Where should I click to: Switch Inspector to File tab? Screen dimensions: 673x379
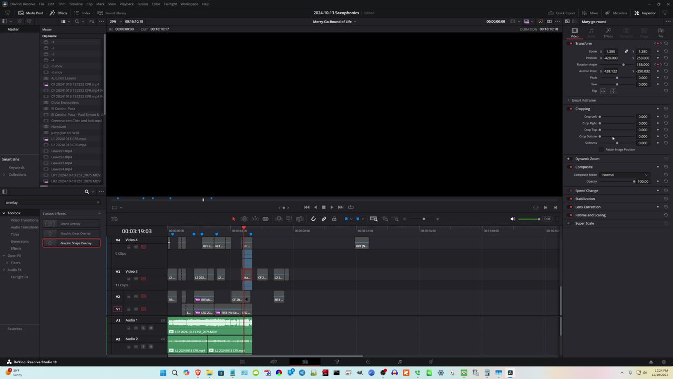tap(661, 33)
